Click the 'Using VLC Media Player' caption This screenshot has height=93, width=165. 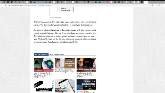click(55, 17)
